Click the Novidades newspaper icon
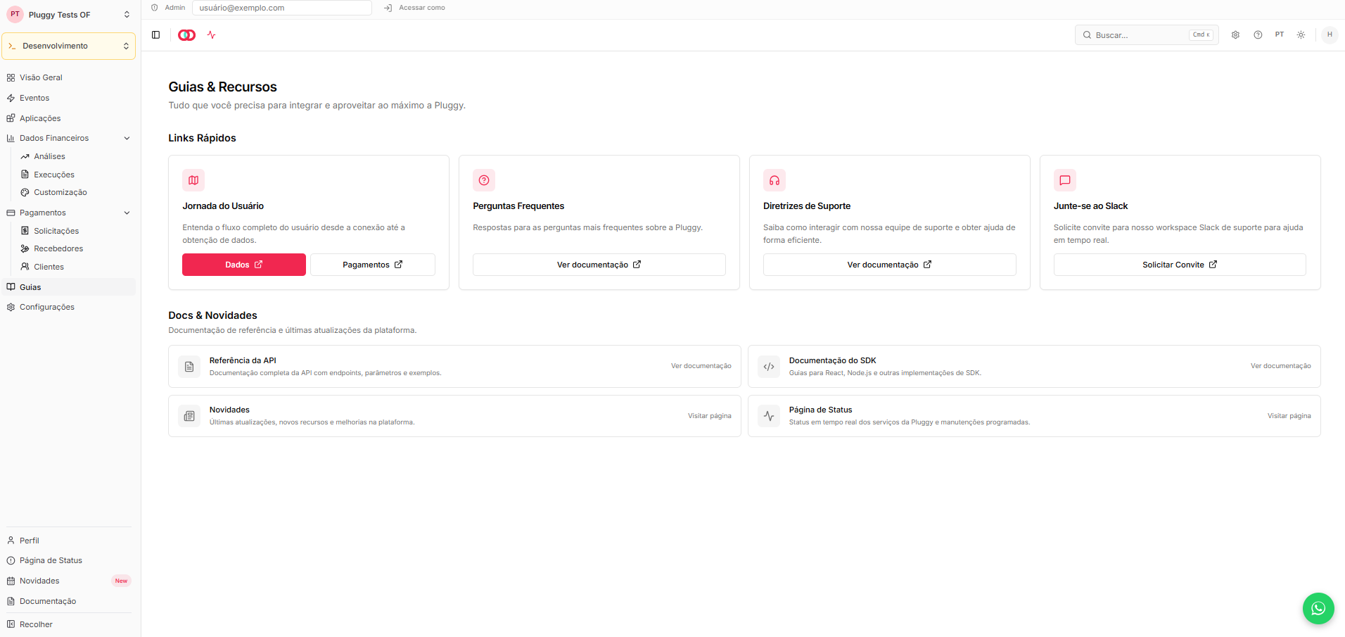Image resolution: width=1345 pixels, height=637 pixels. (189, 416)
